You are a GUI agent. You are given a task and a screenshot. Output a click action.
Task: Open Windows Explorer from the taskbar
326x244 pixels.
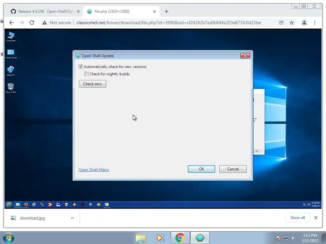click(x=141, y=238)
